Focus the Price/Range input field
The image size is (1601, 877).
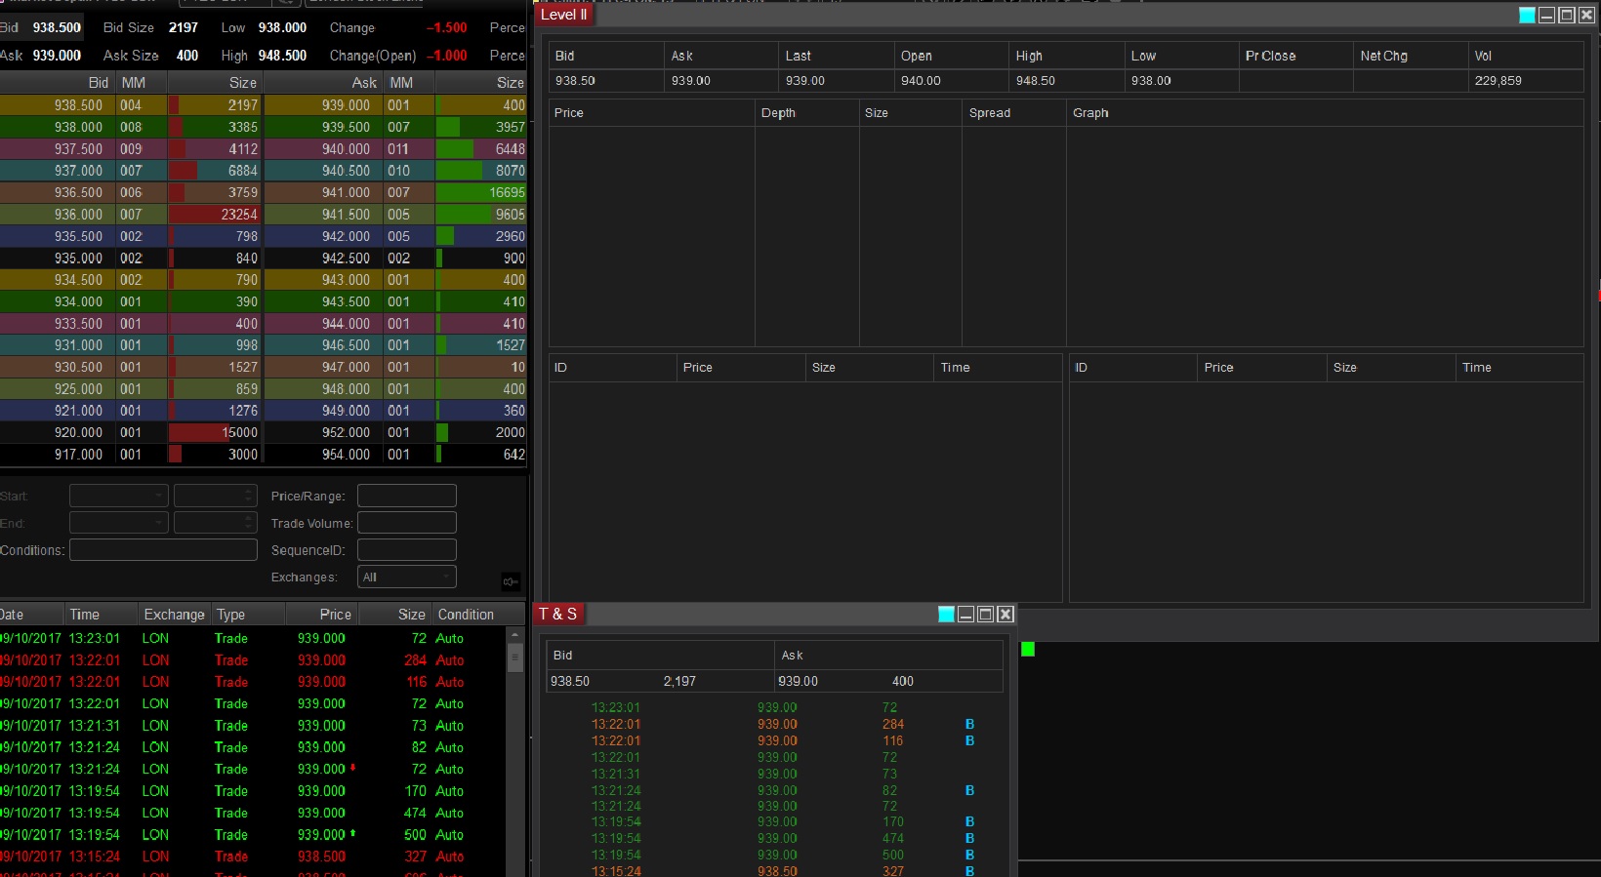[x=407, y=496]
